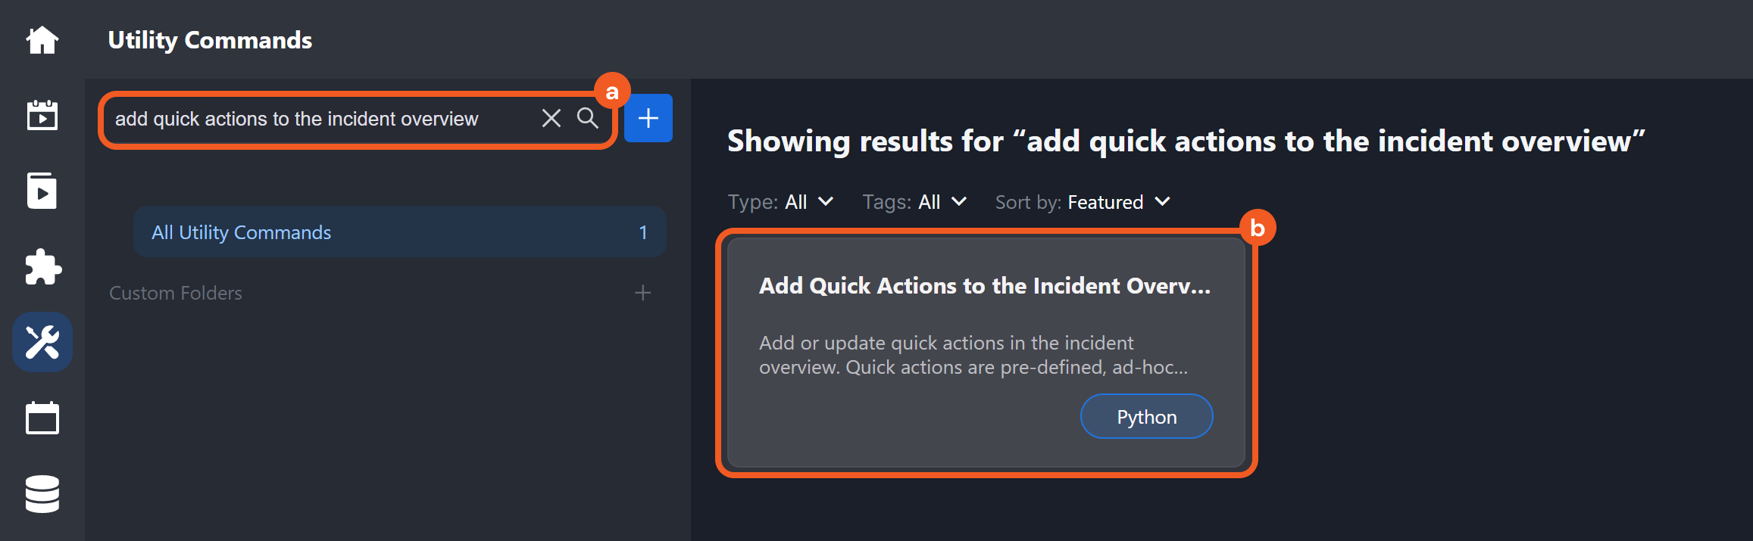Open Add Quick Actions result card title

[x=985, y=286]
